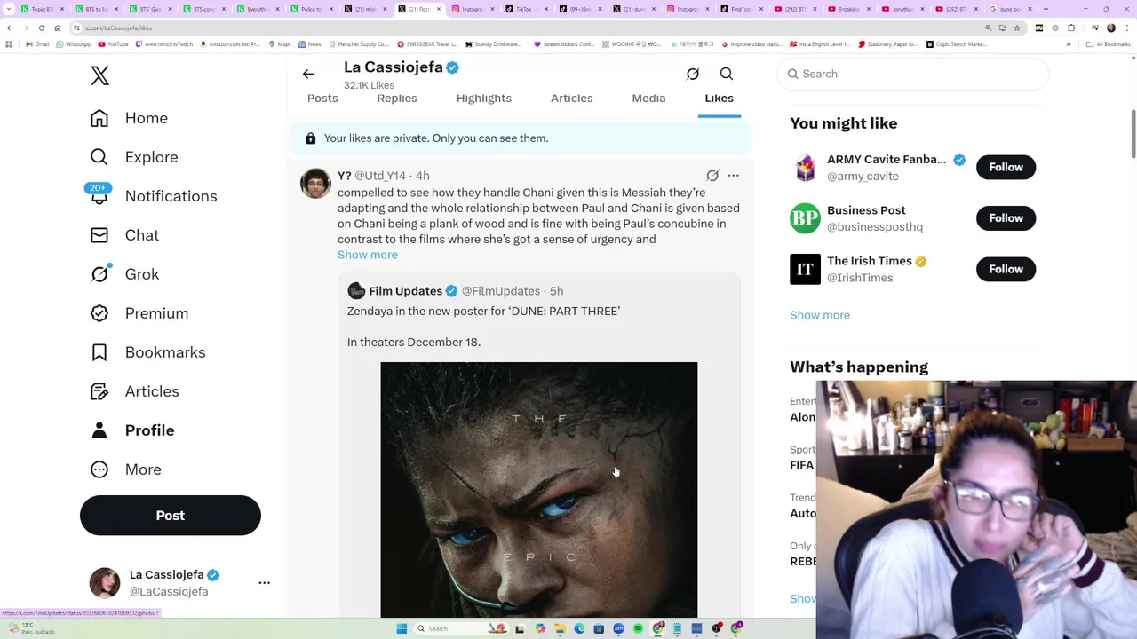Viewport: 1137px width, 639px height.
Task: Open the WhatsApp bookmark
Action: (x=73, y=44)
